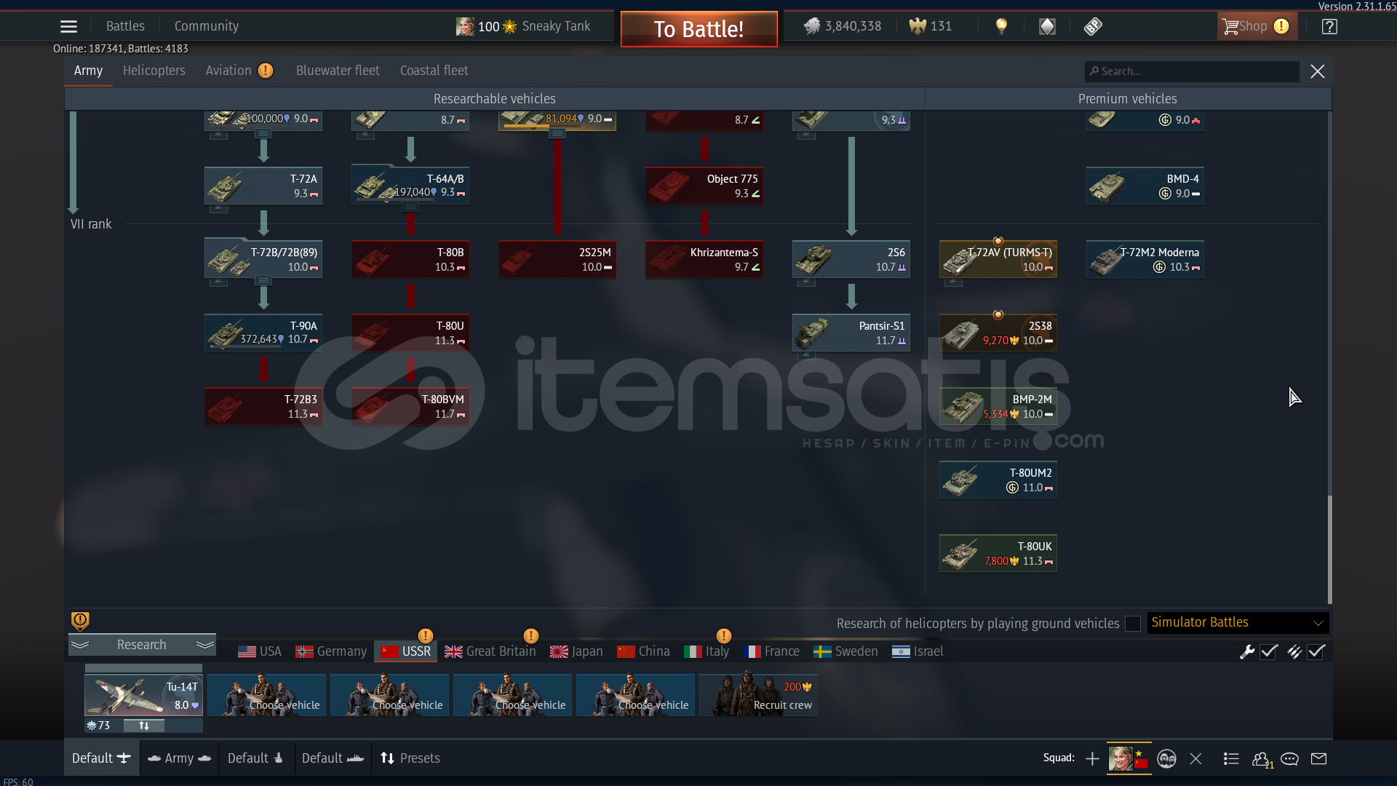Switch to Bluewater fleet tab
Screen dimensions: 1397x786
338,71
